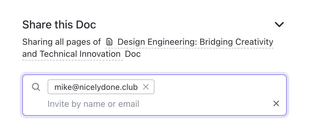Click the "Sharing all pages of" text
Viewport: 309px width, 138px height.
61,42
